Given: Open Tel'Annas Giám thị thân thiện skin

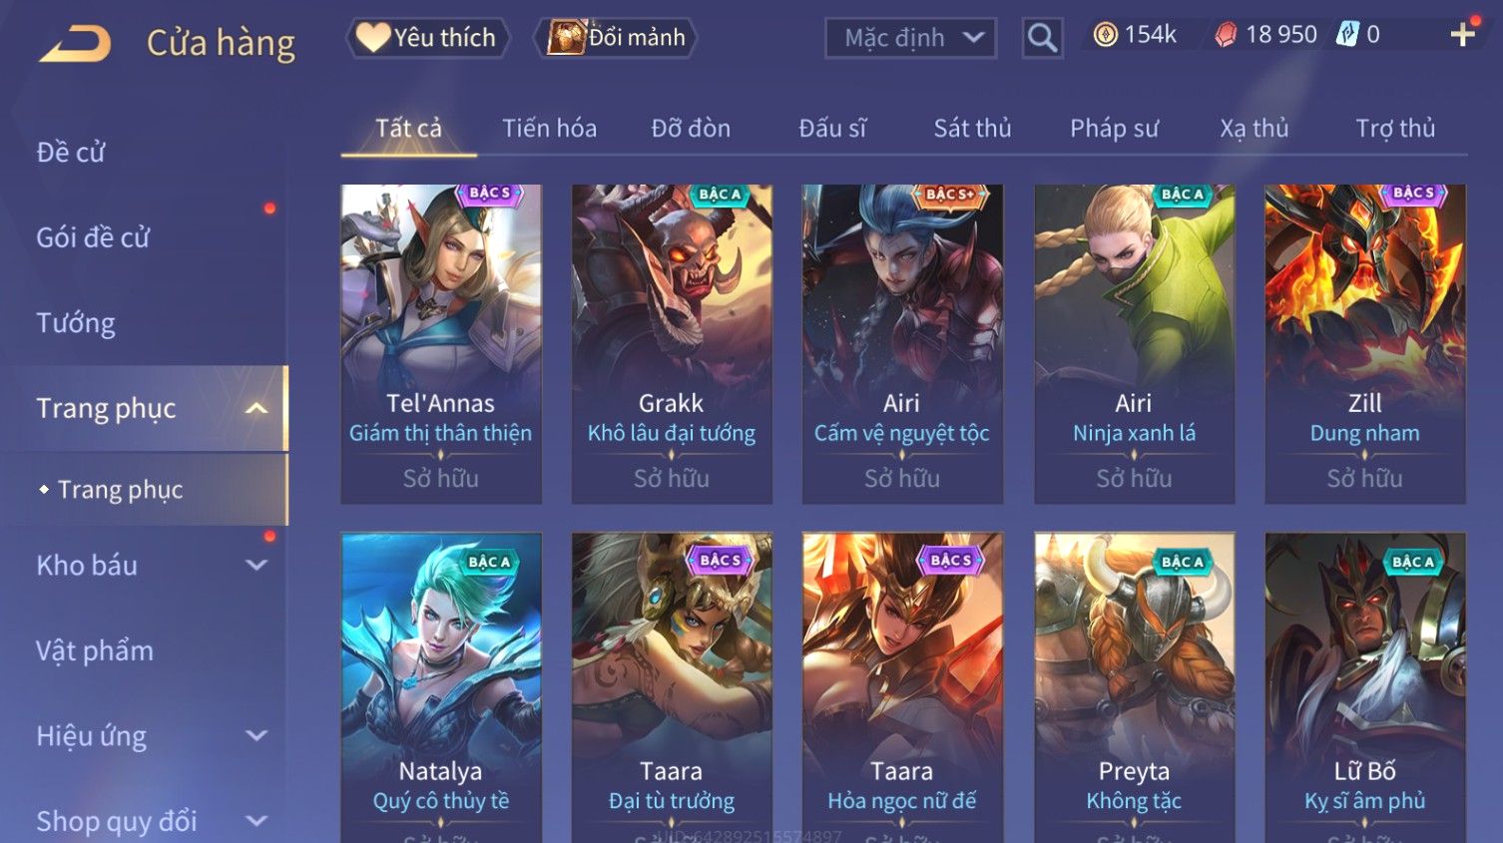Looking at the screenshot, I should (440, 343).
